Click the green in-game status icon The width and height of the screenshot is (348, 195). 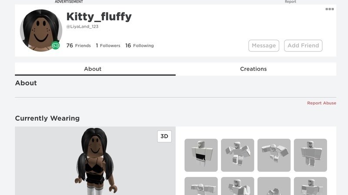point(56,45)
